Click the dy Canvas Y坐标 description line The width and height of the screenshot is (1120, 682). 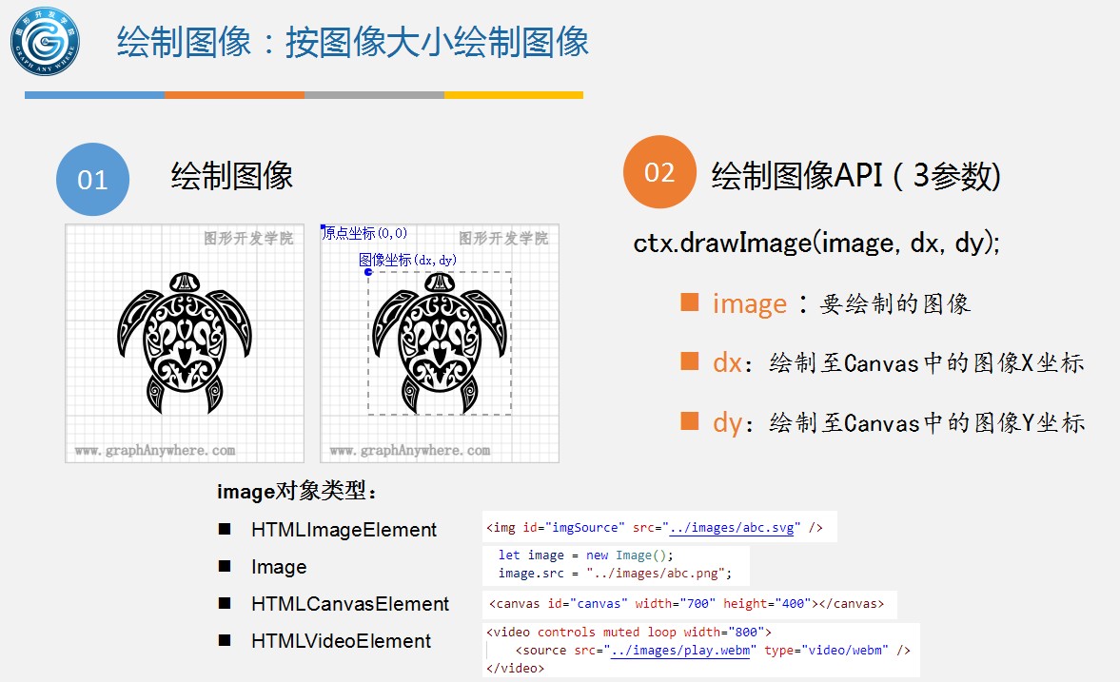(898, 422)
